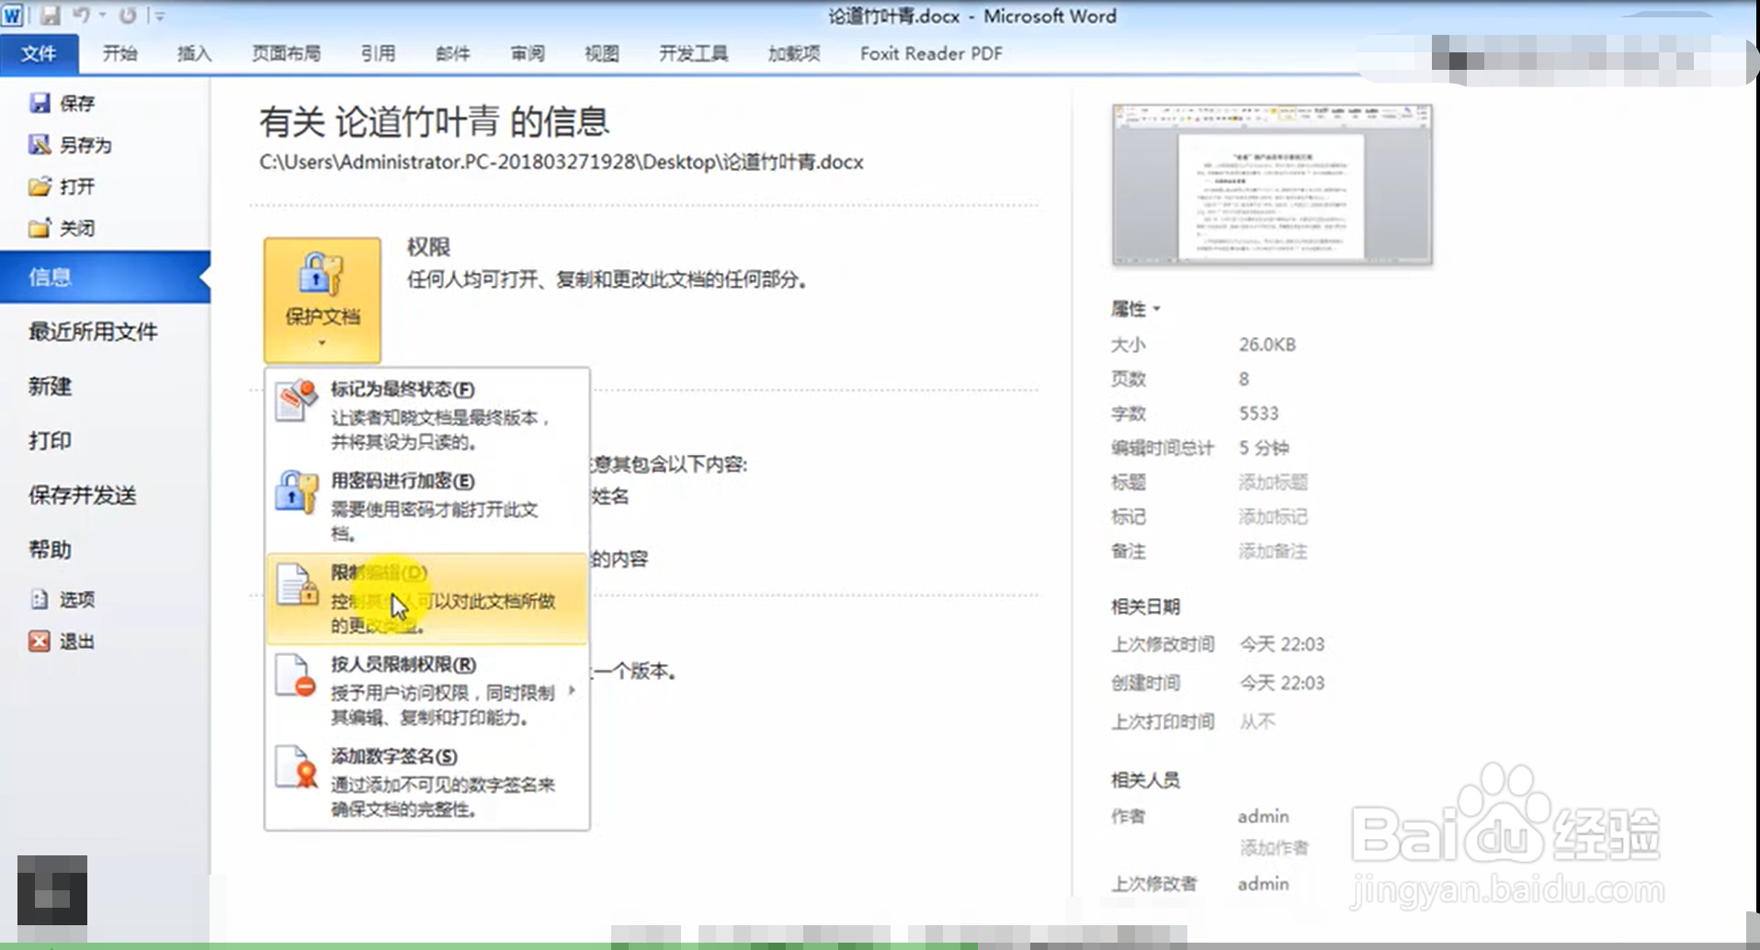Select 信息 in the backstage menu

105,277
